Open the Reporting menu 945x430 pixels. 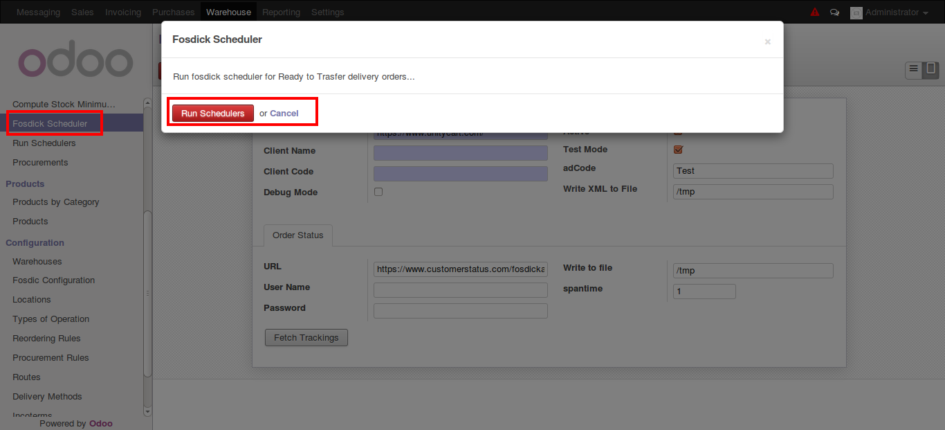pyautogui.click(x=281, y=12)
